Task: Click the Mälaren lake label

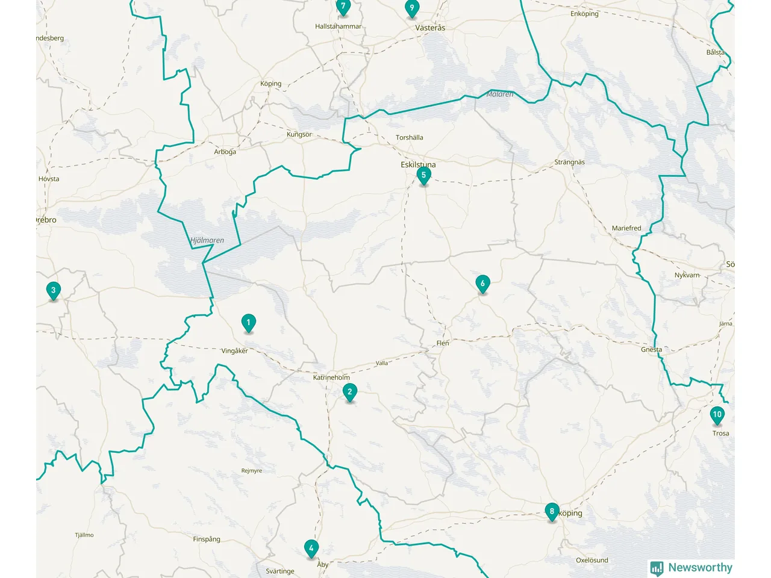Action: tap(500, 94)
